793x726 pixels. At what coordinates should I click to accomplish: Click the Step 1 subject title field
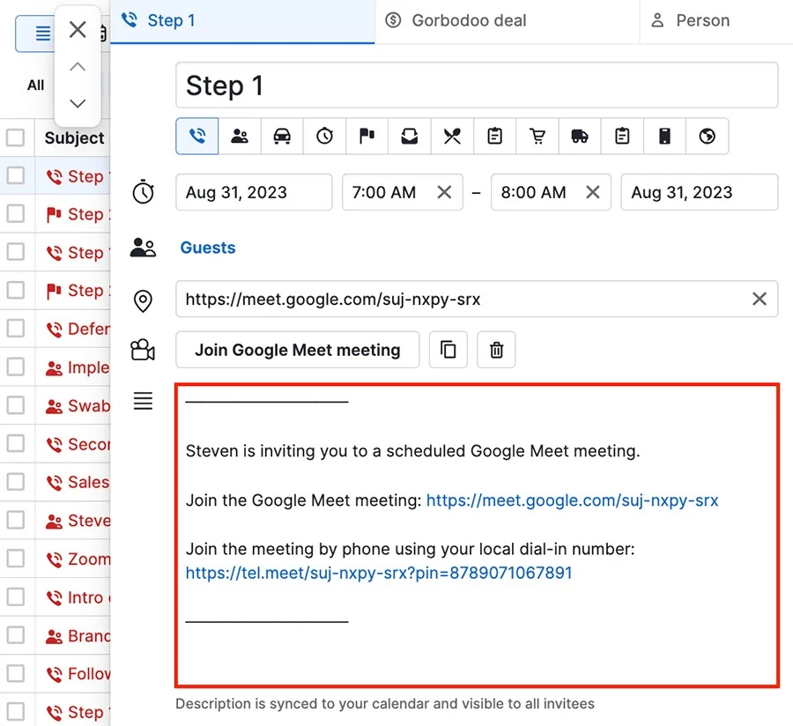[x=476, y=85]
